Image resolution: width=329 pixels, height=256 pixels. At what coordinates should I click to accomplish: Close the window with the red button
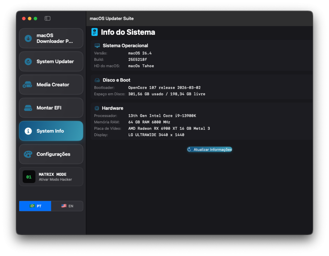tap(24, 18)
